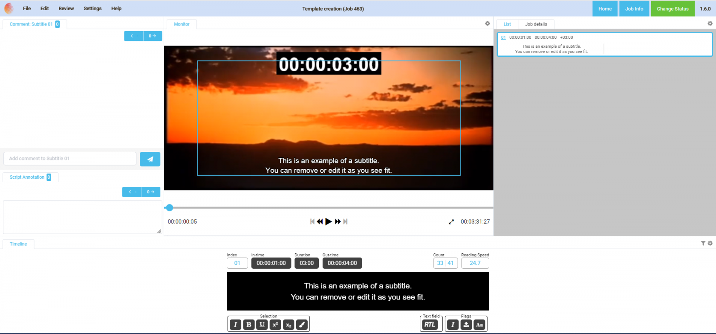Open List panel settings gear

pyautogui.click(x=710, y=23)
